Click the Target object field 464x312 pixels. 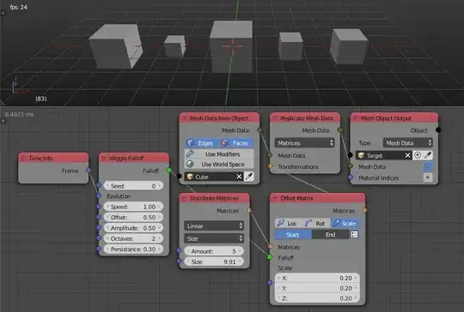[384, 155]
